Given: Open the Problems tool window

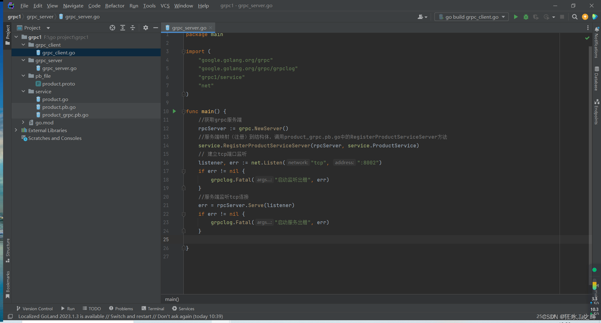Looking at the screenshot, I should coord(121,308).
